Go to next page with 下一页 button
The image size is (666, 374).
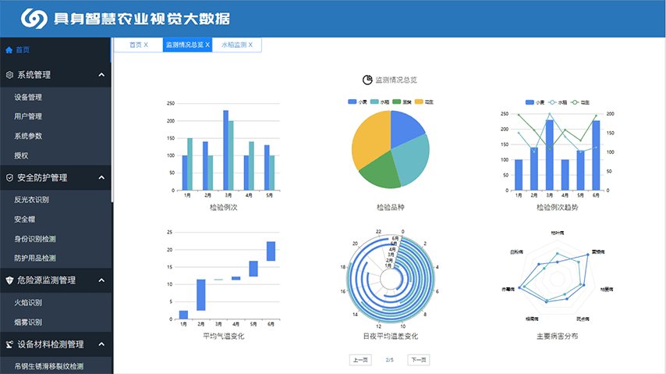418,360
